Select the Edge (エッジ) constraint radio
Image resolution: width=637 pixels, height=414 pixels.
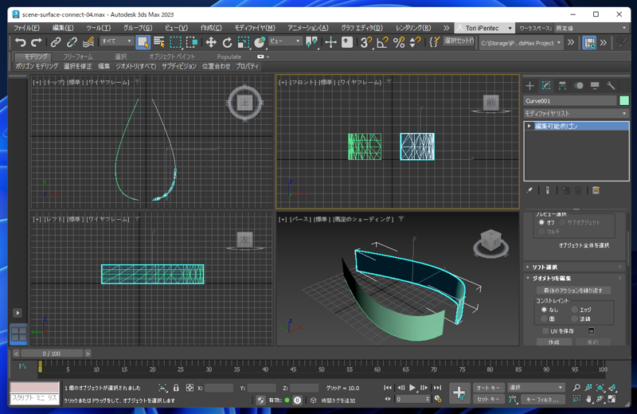[x=574, y=309]
